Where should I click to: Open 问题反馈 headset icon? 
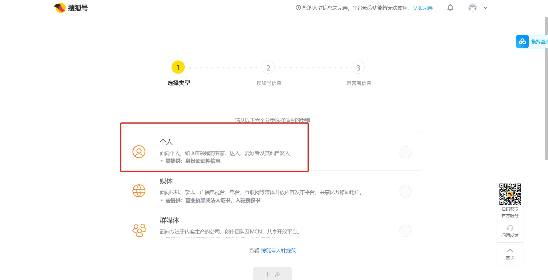(510, 228)
